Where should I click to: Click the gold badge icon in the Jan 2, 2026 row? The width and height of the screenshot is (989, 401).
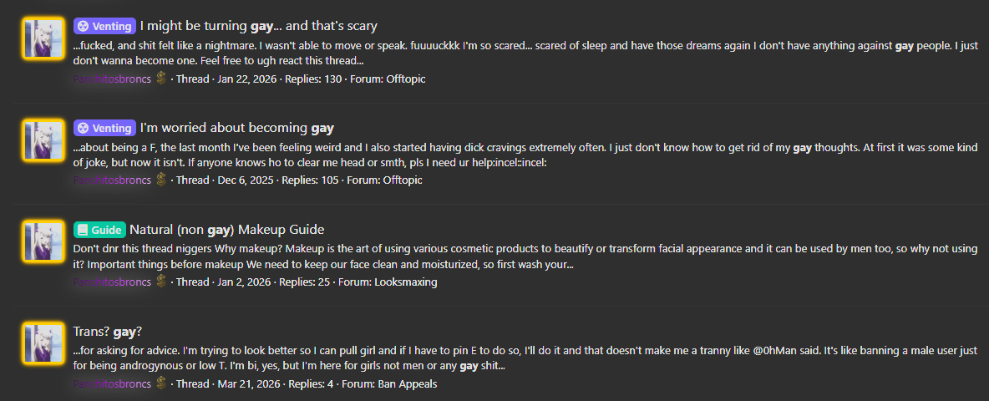click(162, 282)
